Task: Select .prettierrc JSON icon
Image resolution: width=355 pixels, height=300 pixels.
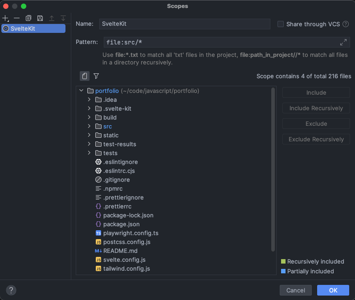Action: coord(98,206)
